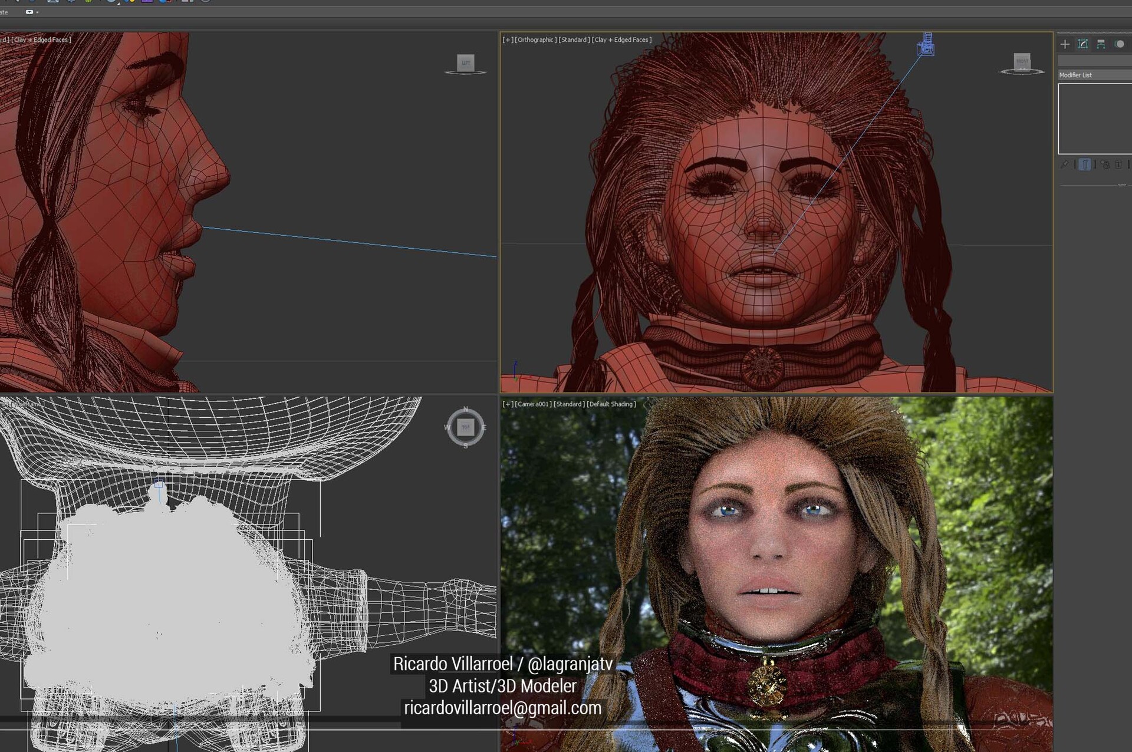Viewport: 1132px width, 752px height.
Task: Delete modifier using the trash icon
Action: [1118, 165]
